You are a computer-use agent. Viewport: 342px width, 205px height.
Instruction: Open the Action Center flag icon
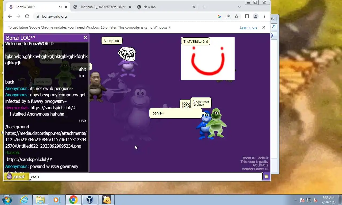(x=302, y=200)
